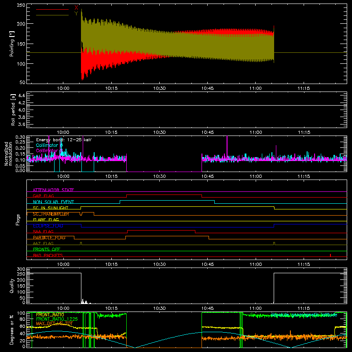
Task: Click the 300 tick on Quality axis
Action: (x=21, y=269)
